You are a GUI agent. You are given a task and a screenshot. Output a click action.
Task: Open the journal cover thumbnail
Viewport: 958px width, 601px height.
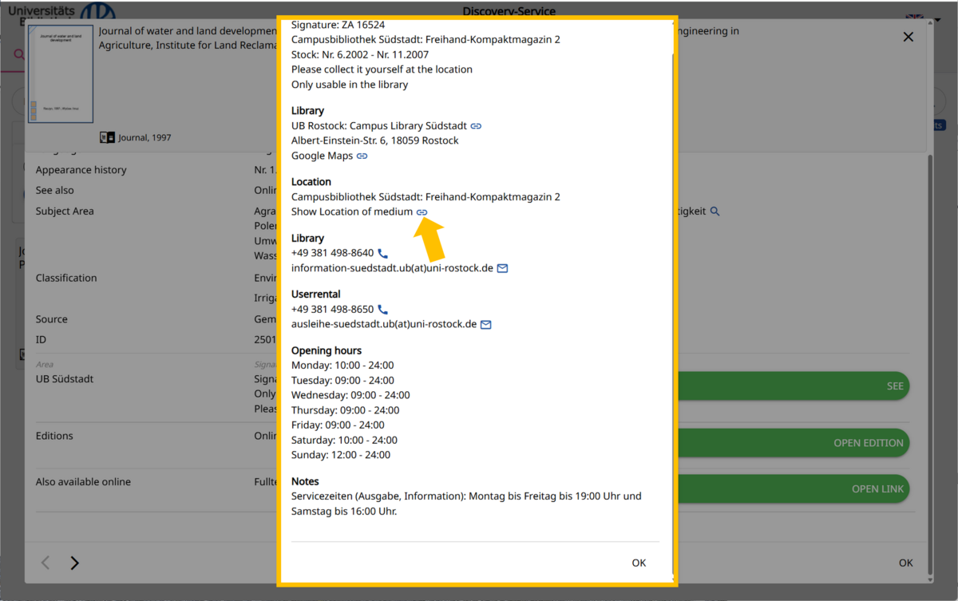[61, 73]
